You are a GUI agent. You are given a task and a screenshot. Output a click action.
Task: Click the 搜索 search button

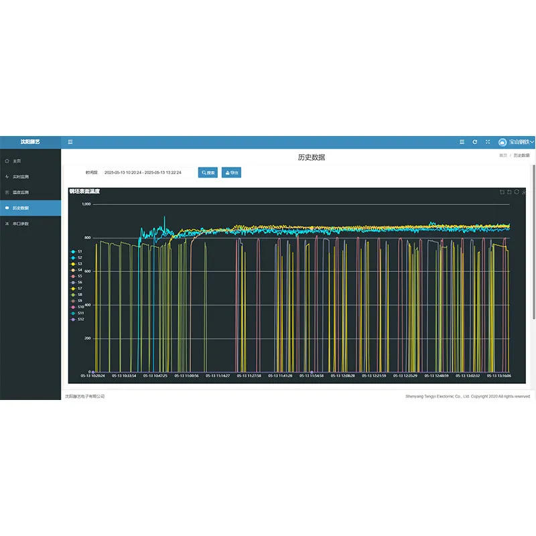point(208,173)
